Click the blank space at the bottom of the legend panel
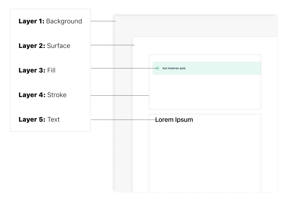Image resolution: width=295 pixels, height=208 pixels. (x=50, y=128)
